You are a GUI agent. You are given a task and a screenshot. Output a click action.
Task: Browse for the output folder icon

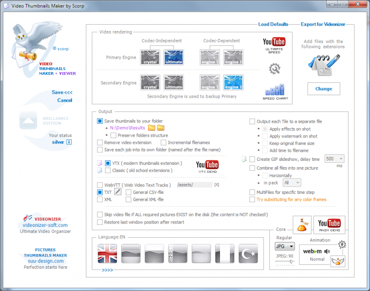tap(160, 128)
